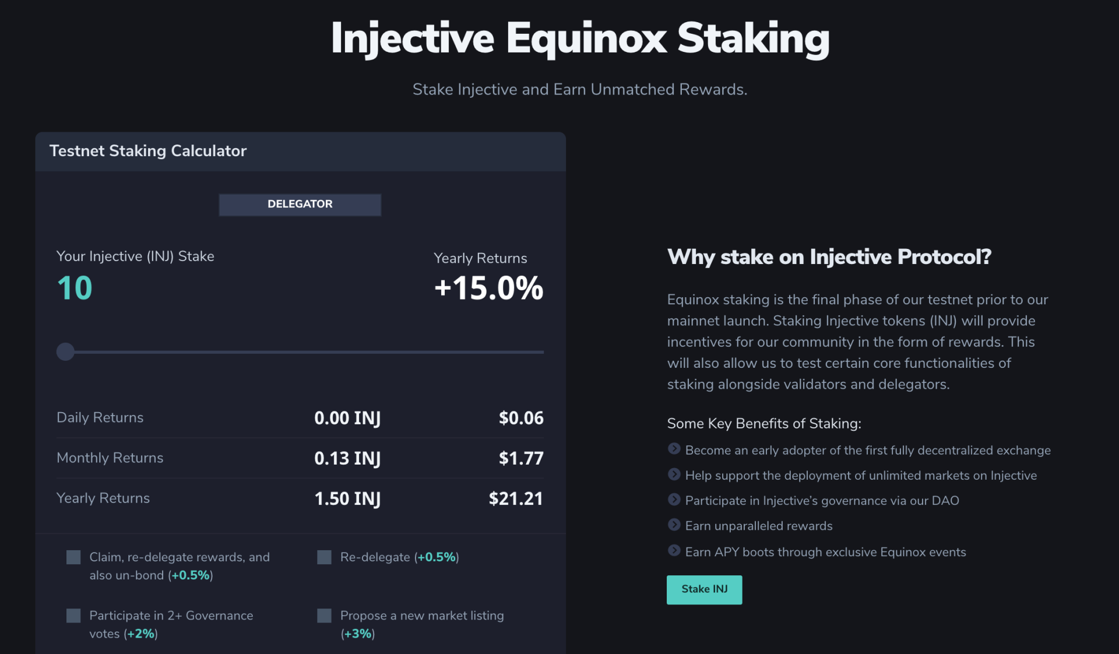Select the DELEGATOR tab
The image size is (1119, 654).
[x=300, y=204]
